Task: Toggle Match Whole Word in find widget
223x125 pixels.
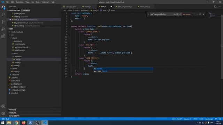Action: [x=177, y=14]
